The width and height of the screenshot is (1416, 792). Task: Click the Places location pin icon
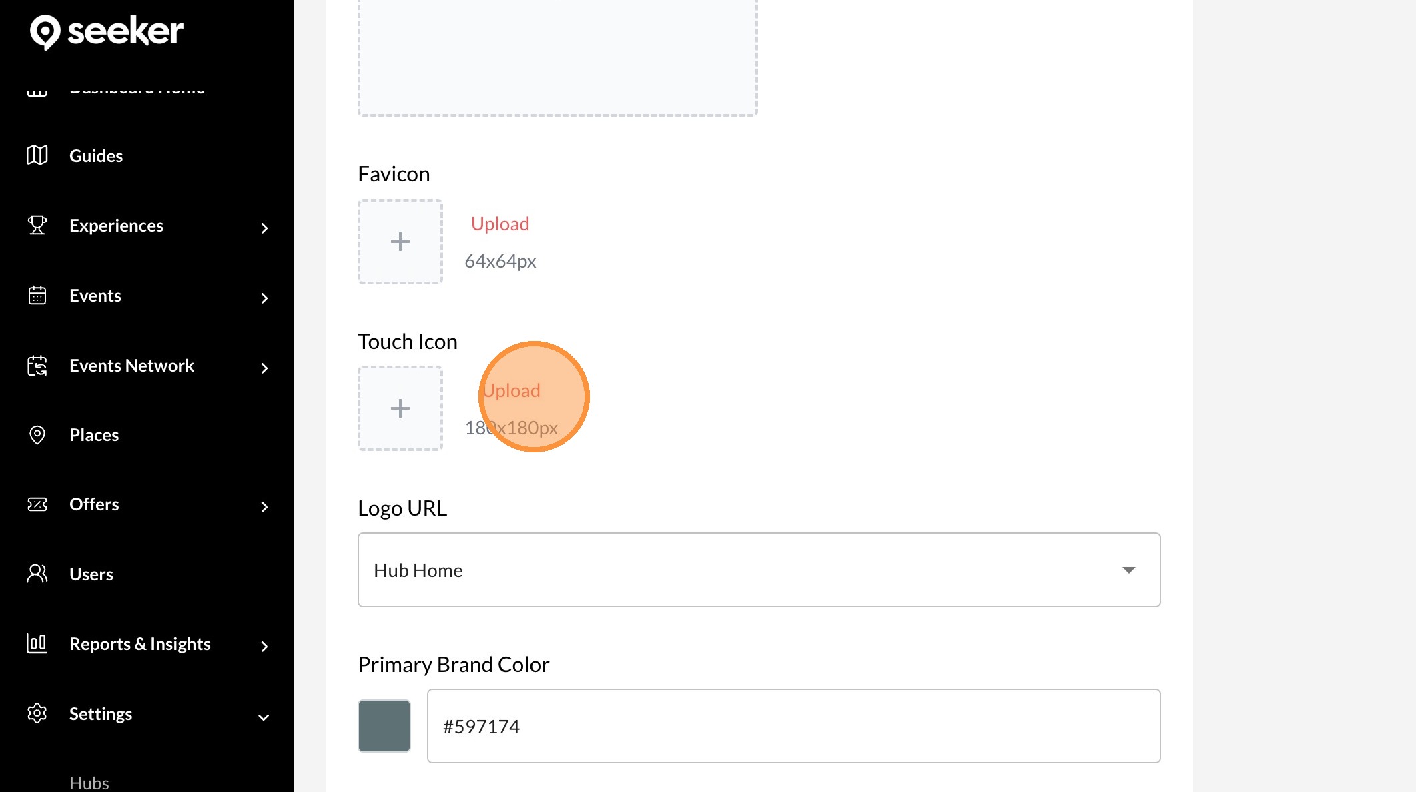click(37, 435)
